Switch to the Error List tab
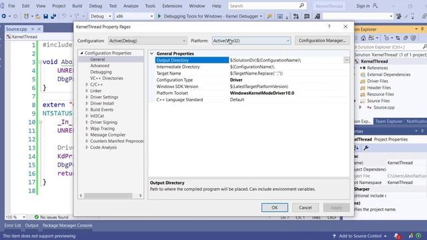This screenshot has height=240, width=427. (13, 225)
